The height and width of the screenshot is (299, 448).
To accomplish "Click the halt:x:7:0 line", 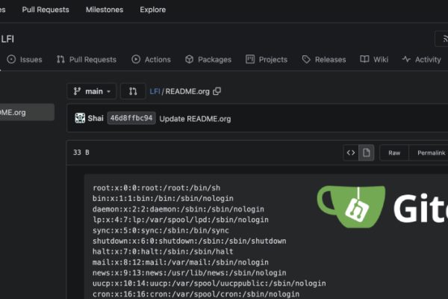I will pos(163,251).
